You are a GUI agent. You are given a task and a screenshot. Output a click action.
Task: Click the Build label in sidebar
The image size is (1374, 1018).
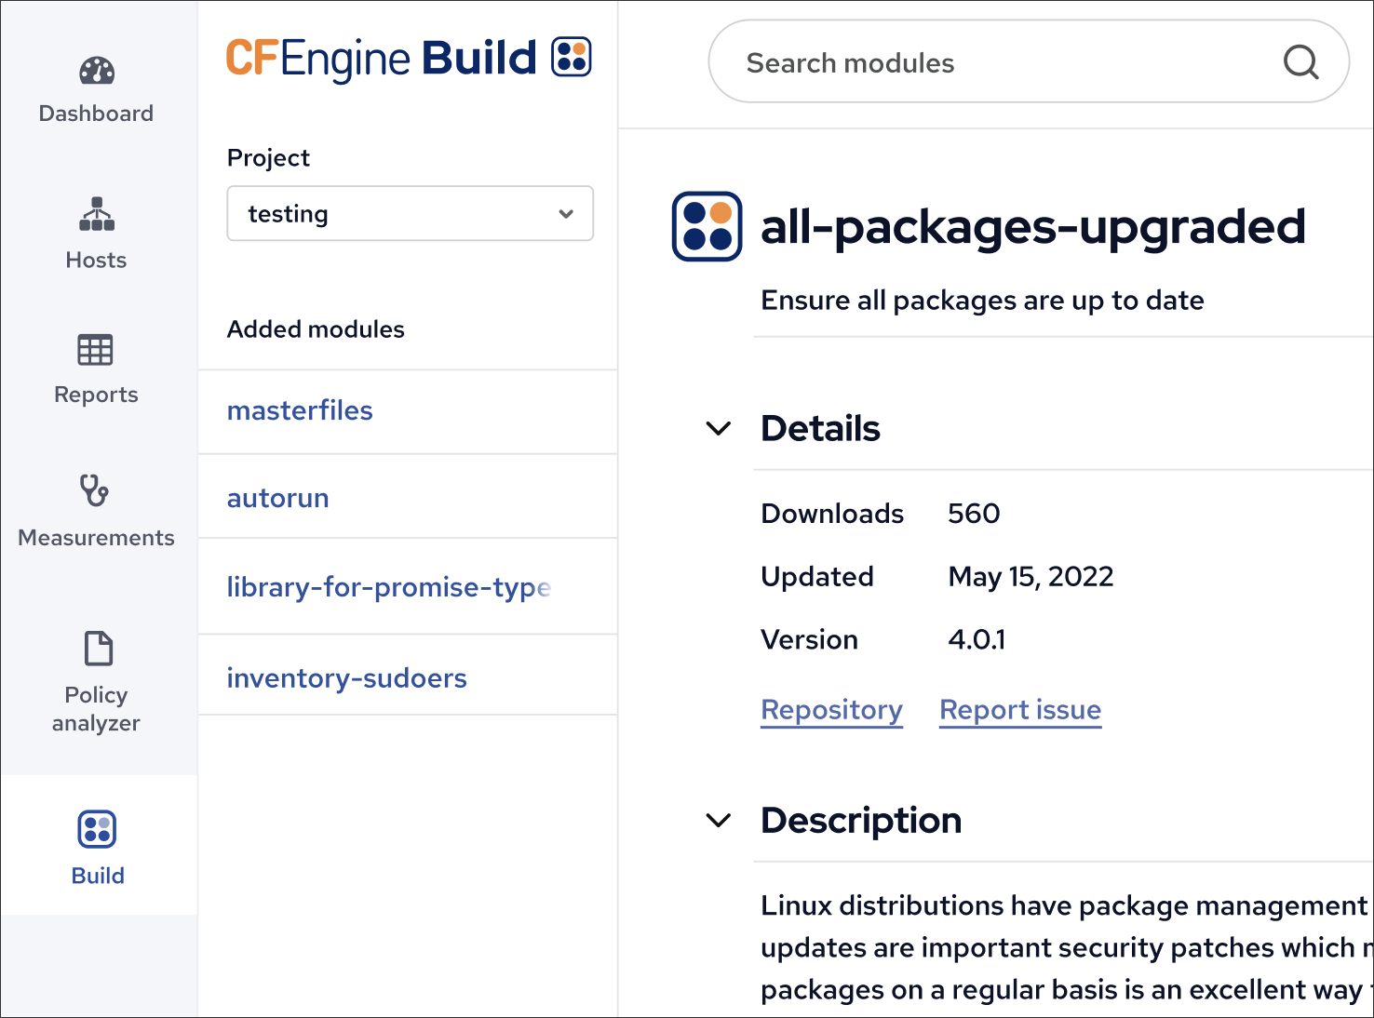pyautogui.click(x=98, y=876)
